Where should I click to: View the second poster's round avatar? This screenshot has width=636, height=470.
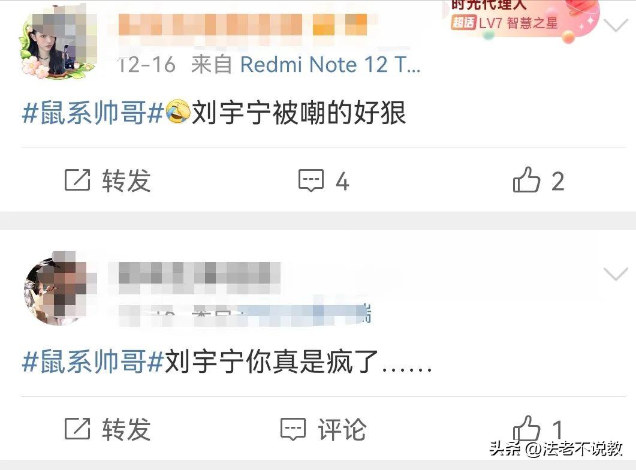[58, 289]
